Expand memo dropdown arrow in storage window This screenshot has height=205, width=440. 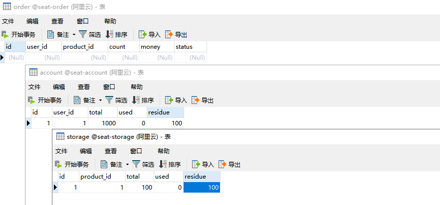(127, 164)
